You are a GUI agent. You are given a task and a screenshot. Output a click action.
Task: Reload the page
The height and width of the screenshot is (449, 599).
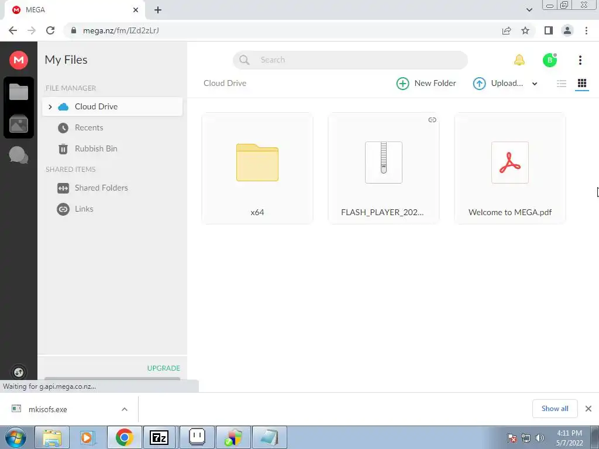coord(50,30)
